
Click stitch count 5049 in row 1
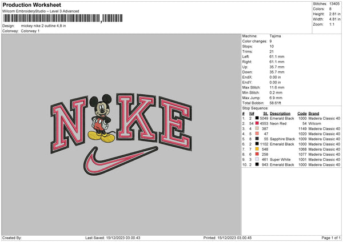[x=264, y=118]
